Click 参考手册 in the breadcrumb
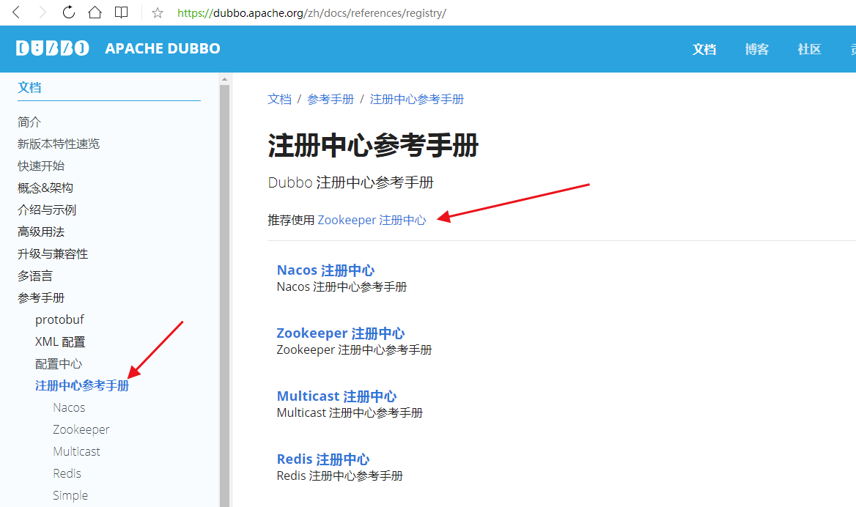856x507 pixels. click(x=331, y=100)
